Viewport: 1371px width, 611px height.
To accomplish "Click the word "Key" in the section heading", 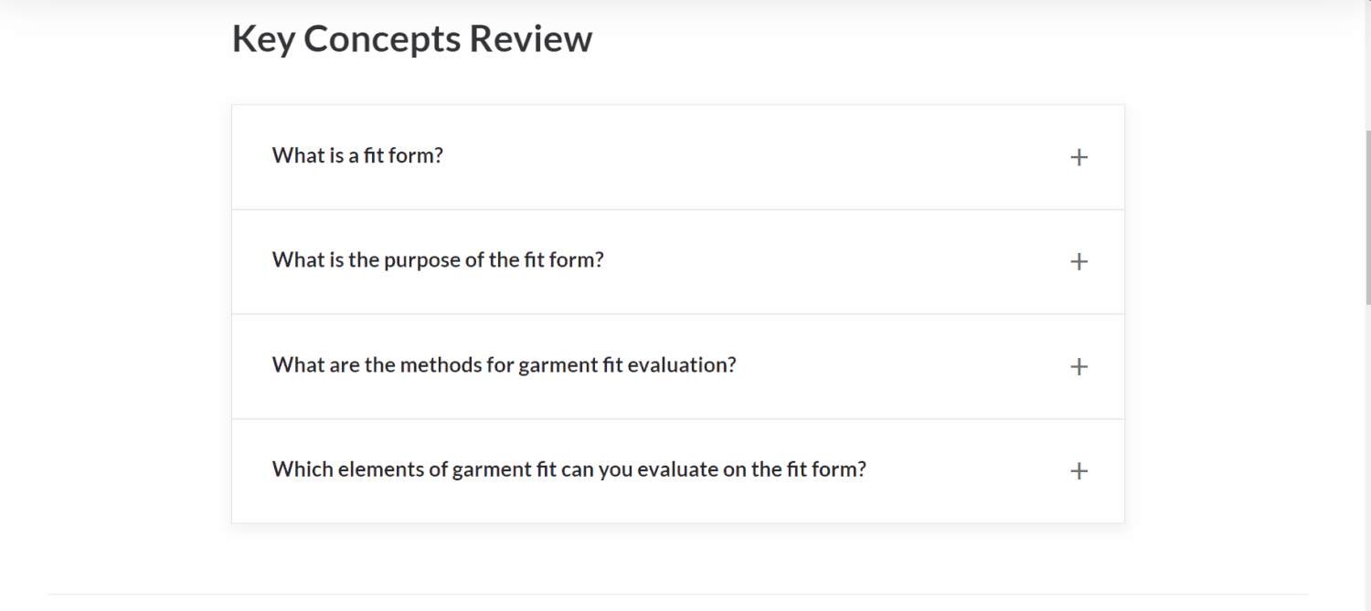I will coord(262,39).
